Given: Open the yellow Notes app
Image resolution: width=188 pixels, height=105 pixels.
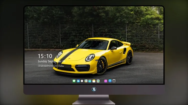Looking at the screenshot, I should coord(94,81).
